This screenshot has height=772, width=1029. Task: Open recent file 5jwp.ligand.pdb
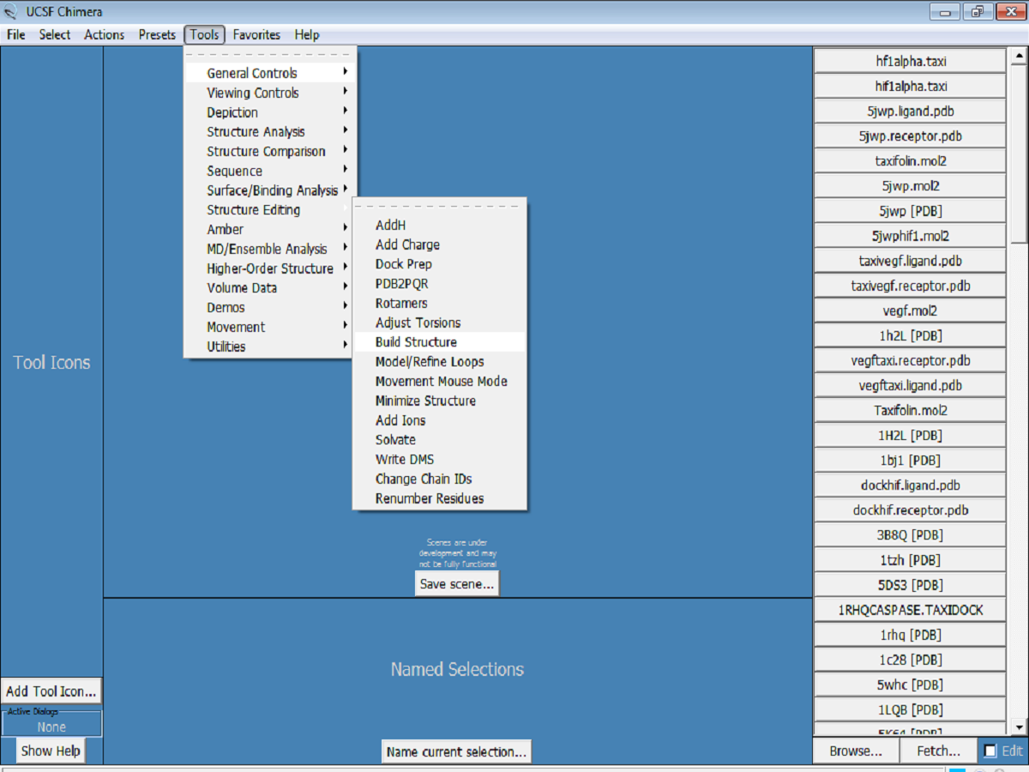pos(910,112)
